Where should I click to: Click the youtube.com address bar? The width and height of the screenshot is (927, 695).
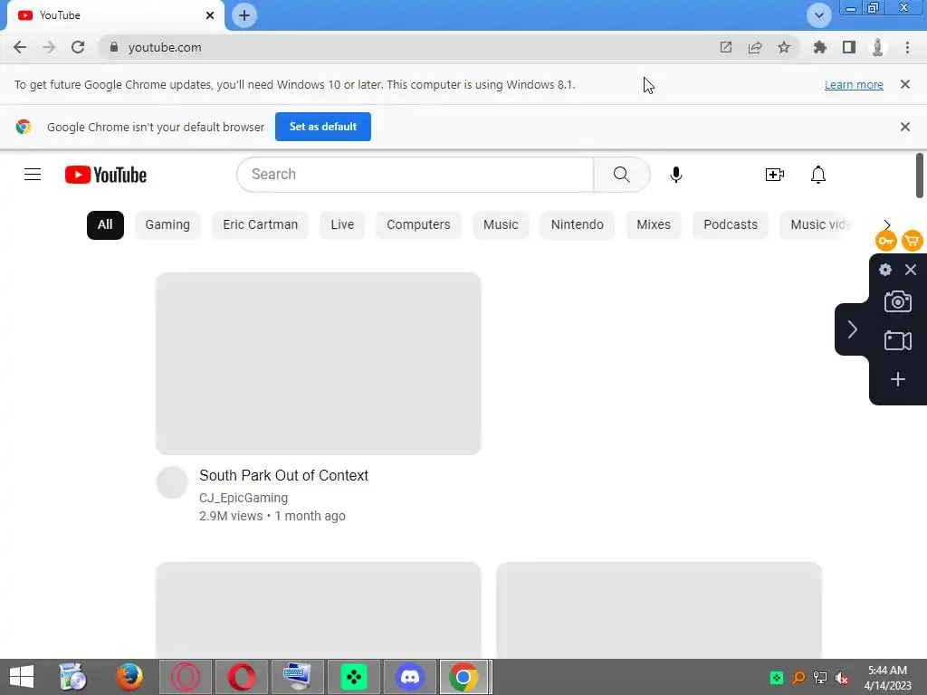tap(408, 47)
